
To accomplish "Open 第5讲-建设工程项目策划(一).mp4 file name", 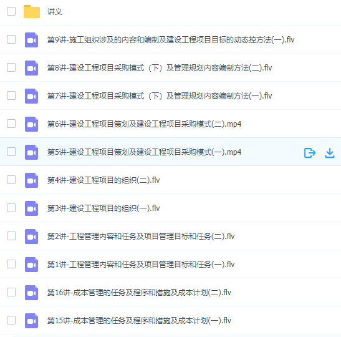I will tap(144, 152).
